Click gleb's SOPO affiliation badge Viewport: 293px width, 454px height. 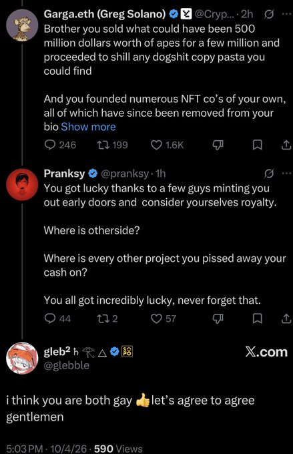point(127,351)
